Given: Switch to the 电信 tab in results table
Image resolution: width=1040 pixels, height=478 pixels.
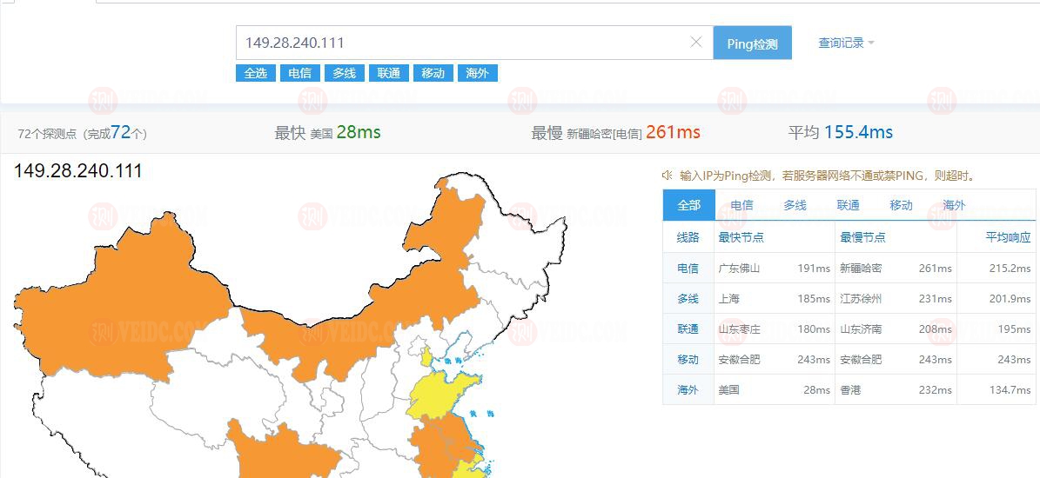Looking at the screenshot, I should [x=741, y=205].
